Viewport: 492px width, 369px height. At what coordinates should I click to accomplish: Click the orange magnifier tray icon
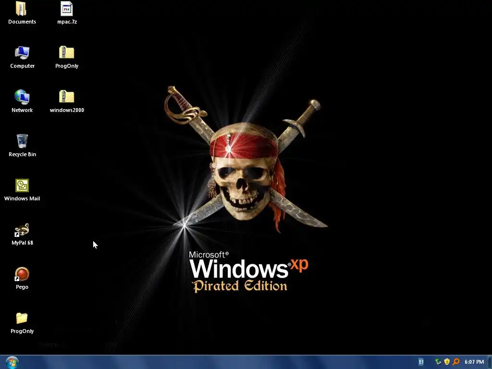tap(456, 362)
